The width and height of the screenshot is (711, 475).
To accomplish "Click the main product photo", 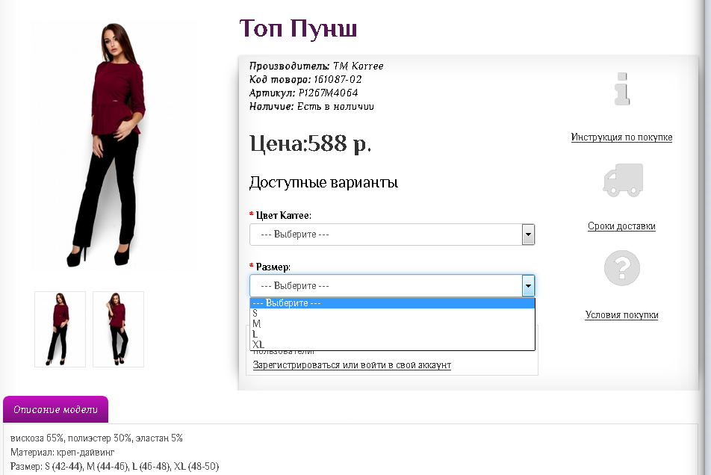I will [x=114, y=145].
